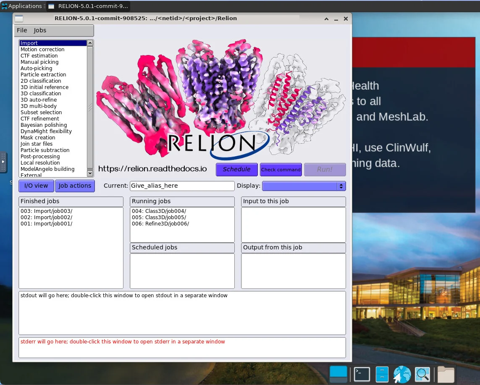Open the file manager cabinet dock icon

[382, 374]
